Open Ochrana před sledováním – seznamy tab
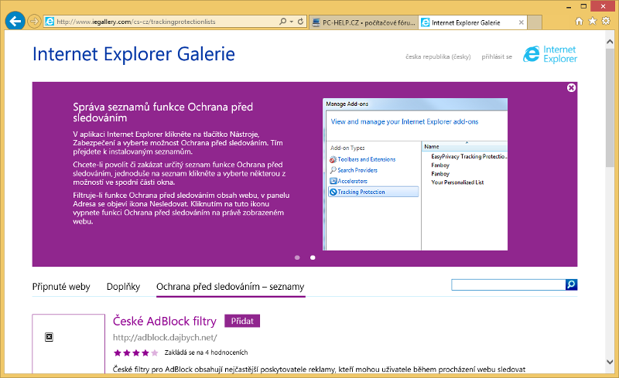Screen dimensions: 619x378 point(231,287)
